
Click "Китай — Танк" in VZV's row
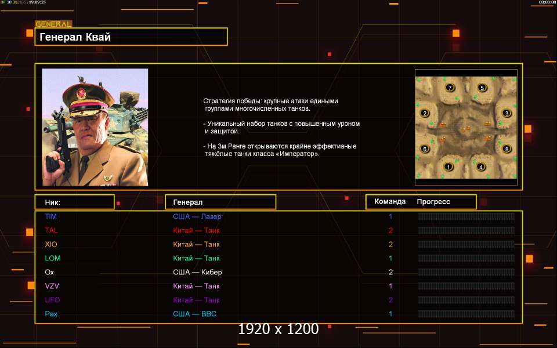pyautogui.click(x=197, y=286)
